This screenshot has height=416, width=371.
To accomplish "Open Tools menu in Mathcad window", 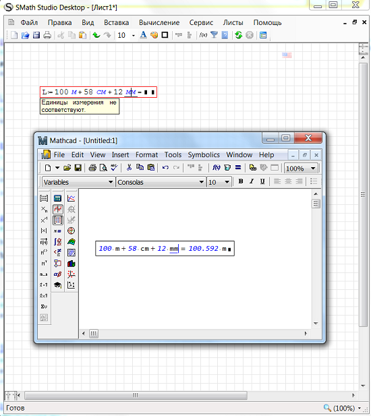I will click(x=173, y=154).
